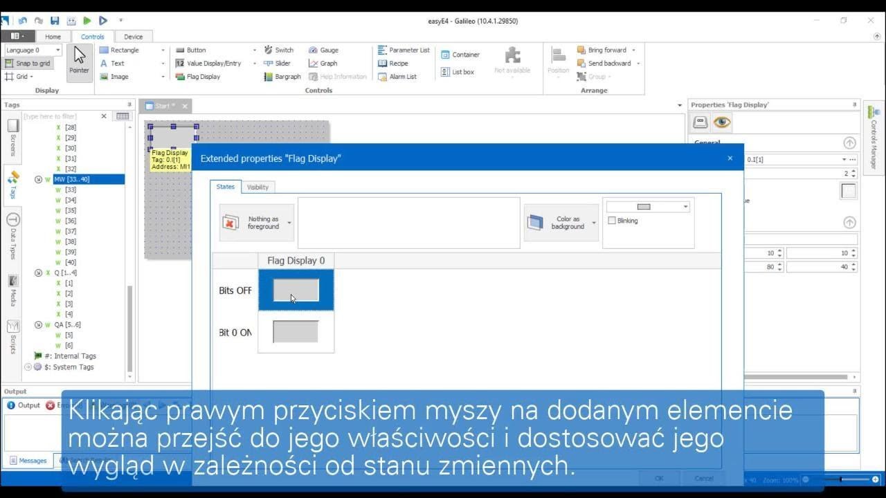Select the States tab in dialog
This screenshot has height=498, width=886.
tap(226, 187)
